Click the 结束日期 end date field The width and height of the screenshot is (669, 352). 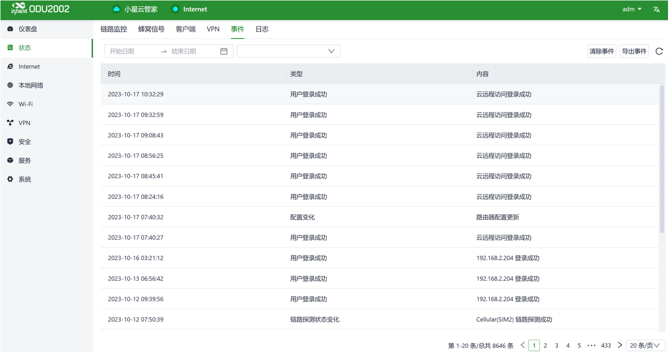[193, 51]
